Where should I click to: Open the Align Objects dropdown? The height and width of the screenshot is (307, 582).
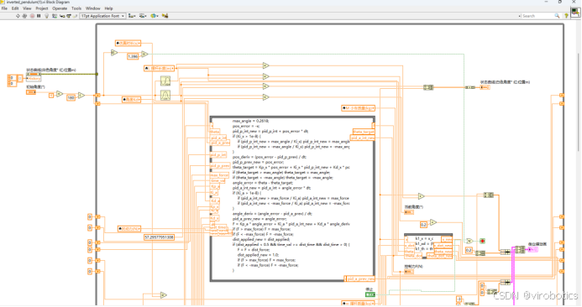[x=132, y=16]
